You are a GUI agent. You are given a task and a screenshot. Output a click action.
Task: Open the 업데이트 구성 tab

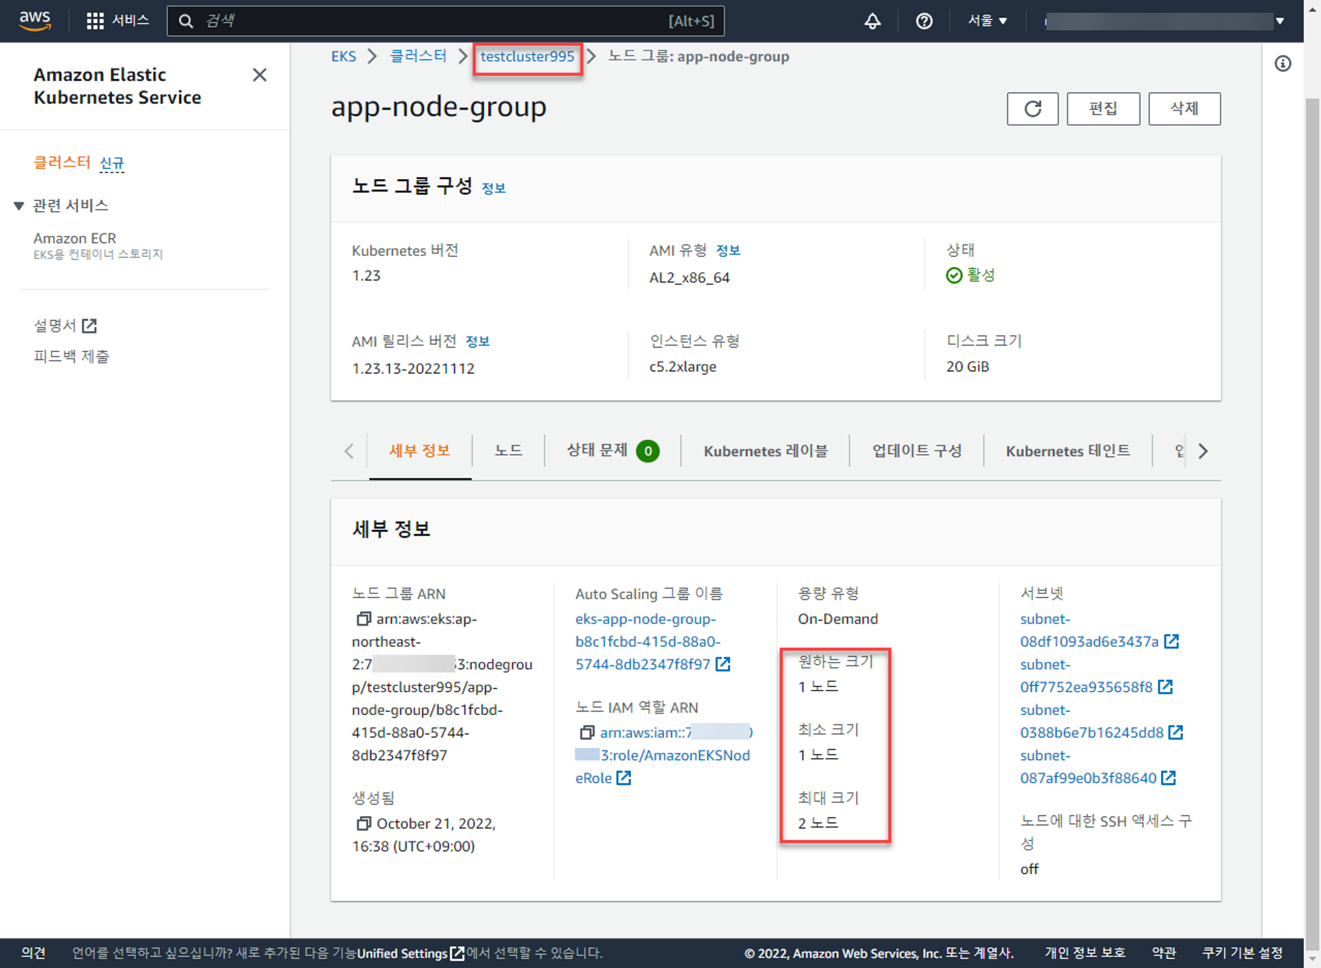pos(916,451)
